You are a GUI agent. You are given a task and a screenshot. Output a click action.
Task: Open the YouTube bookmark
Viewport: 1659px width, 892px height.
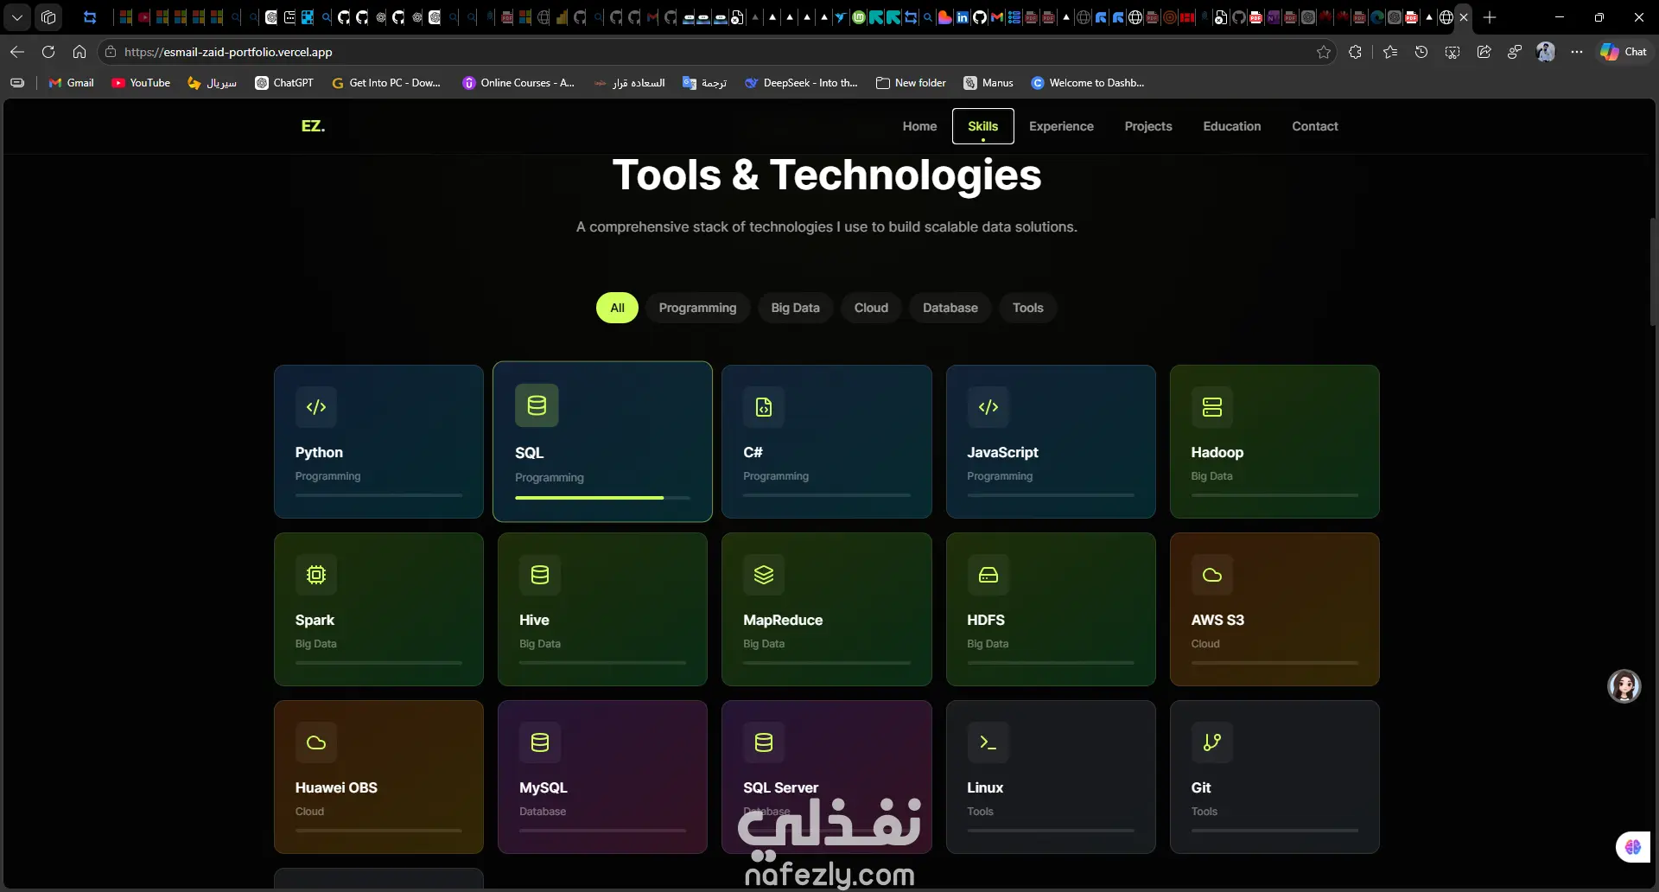pos(141,83)
